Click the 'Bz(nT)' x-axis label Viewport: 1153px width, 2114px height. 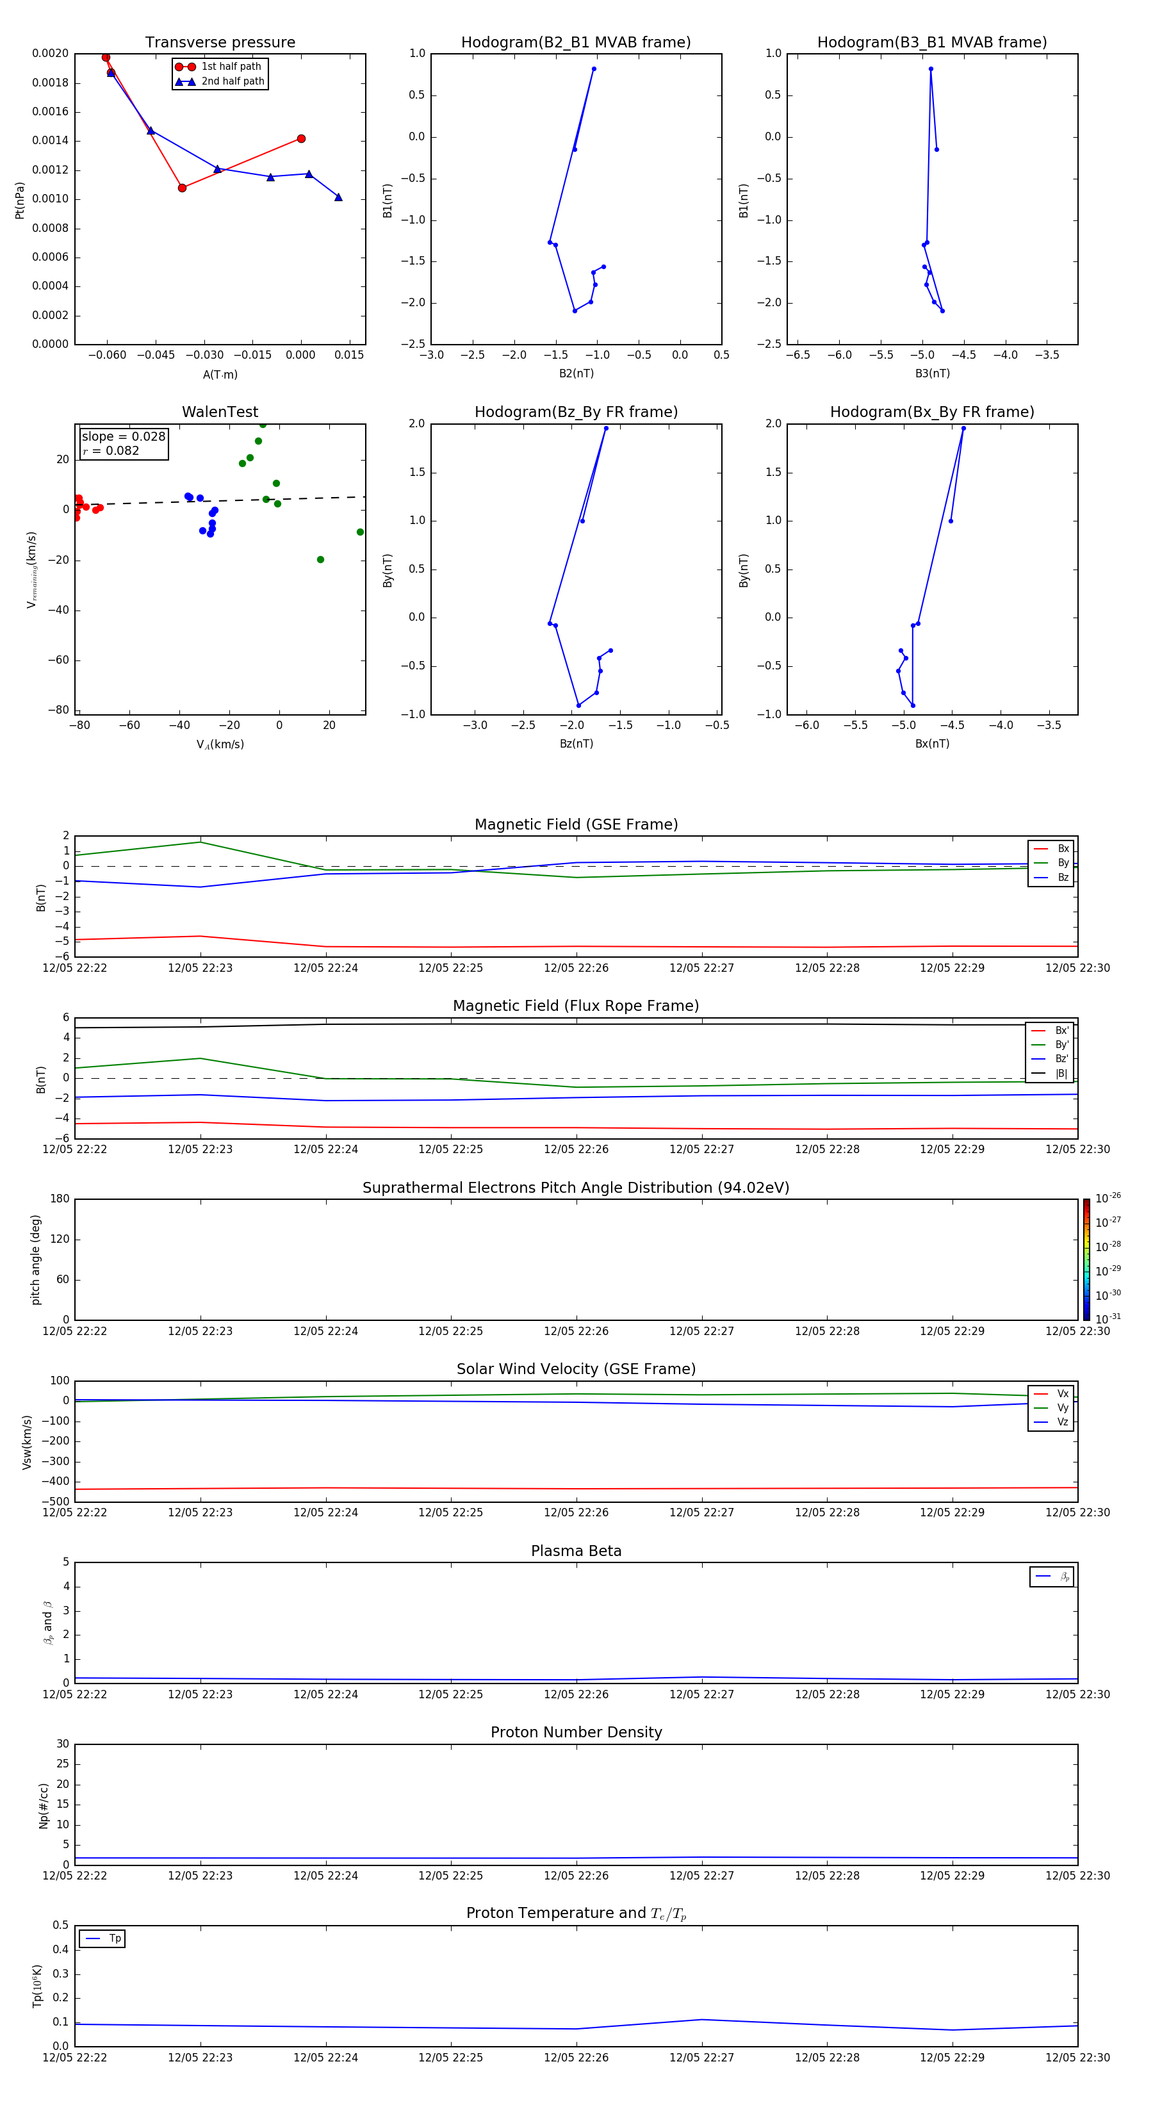click(576, 744)
